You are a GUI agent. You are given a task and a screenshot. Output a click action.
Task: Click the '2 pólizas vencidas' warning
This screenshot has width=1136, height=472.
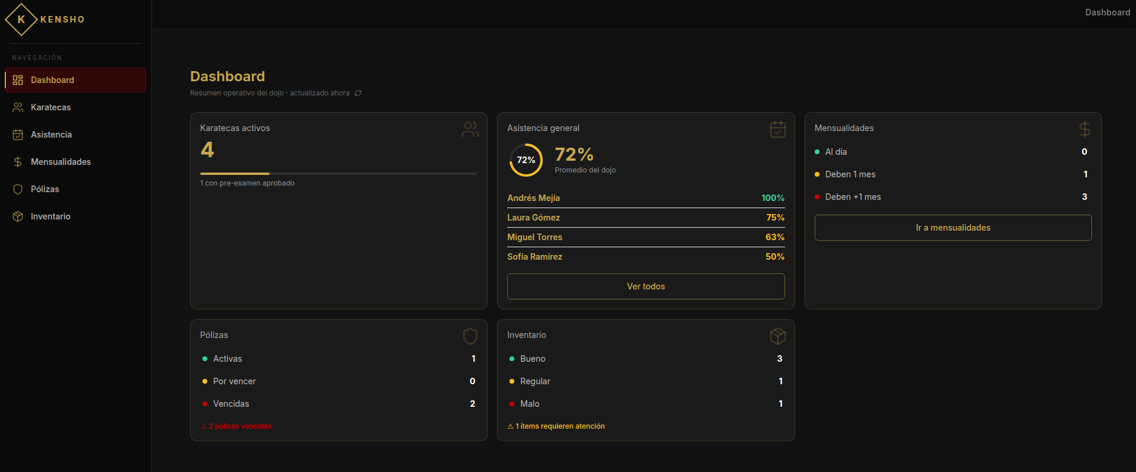[236, 426]
